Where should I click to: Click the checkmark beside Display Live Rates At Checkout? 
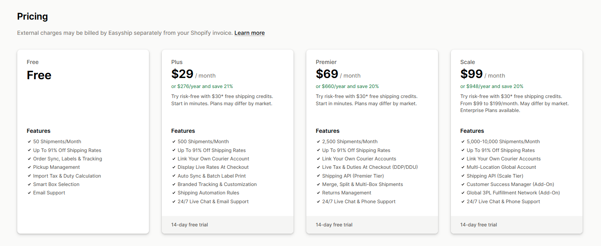point(174,167)
